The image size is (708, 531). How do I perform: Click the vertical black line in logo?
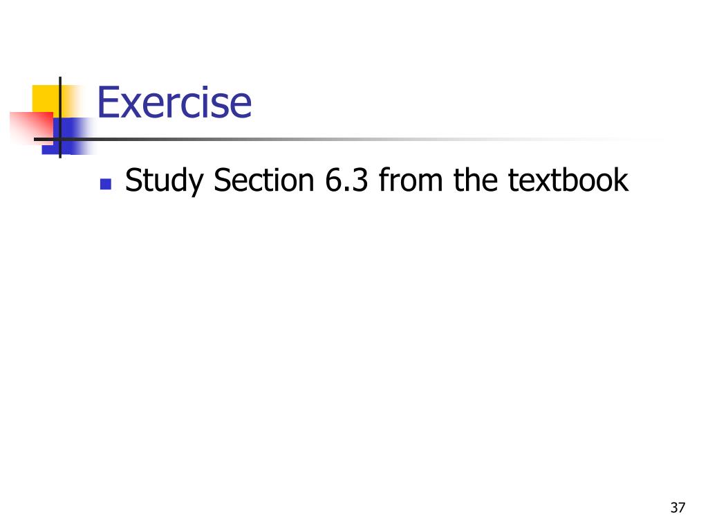(60, 118)
